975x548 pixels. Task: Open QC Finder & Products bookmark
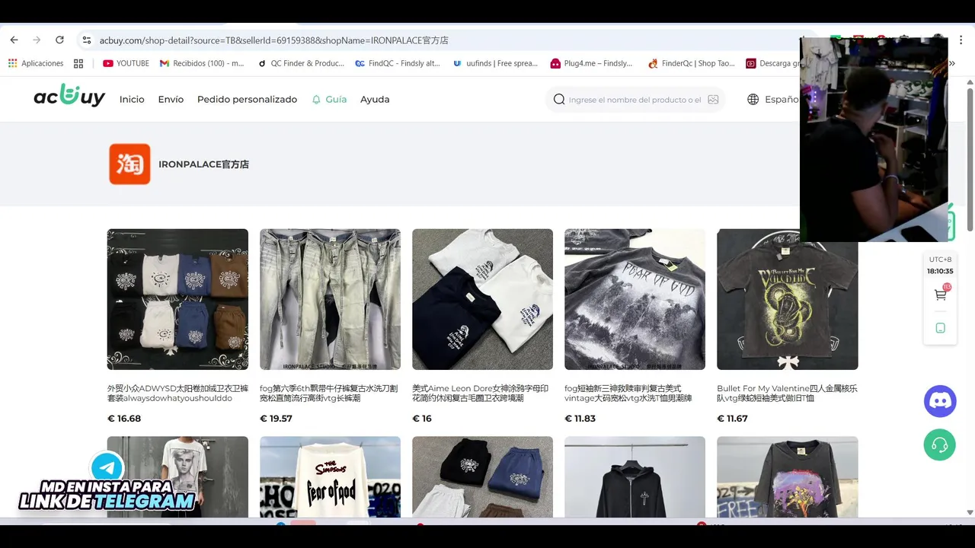pyautogui.click(x=301, y=63)
